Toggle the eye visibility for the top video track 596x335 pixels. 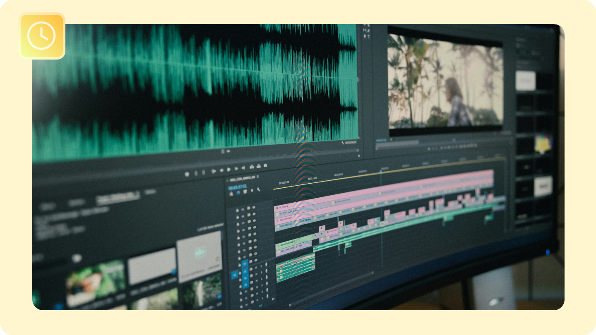[254, 208]
